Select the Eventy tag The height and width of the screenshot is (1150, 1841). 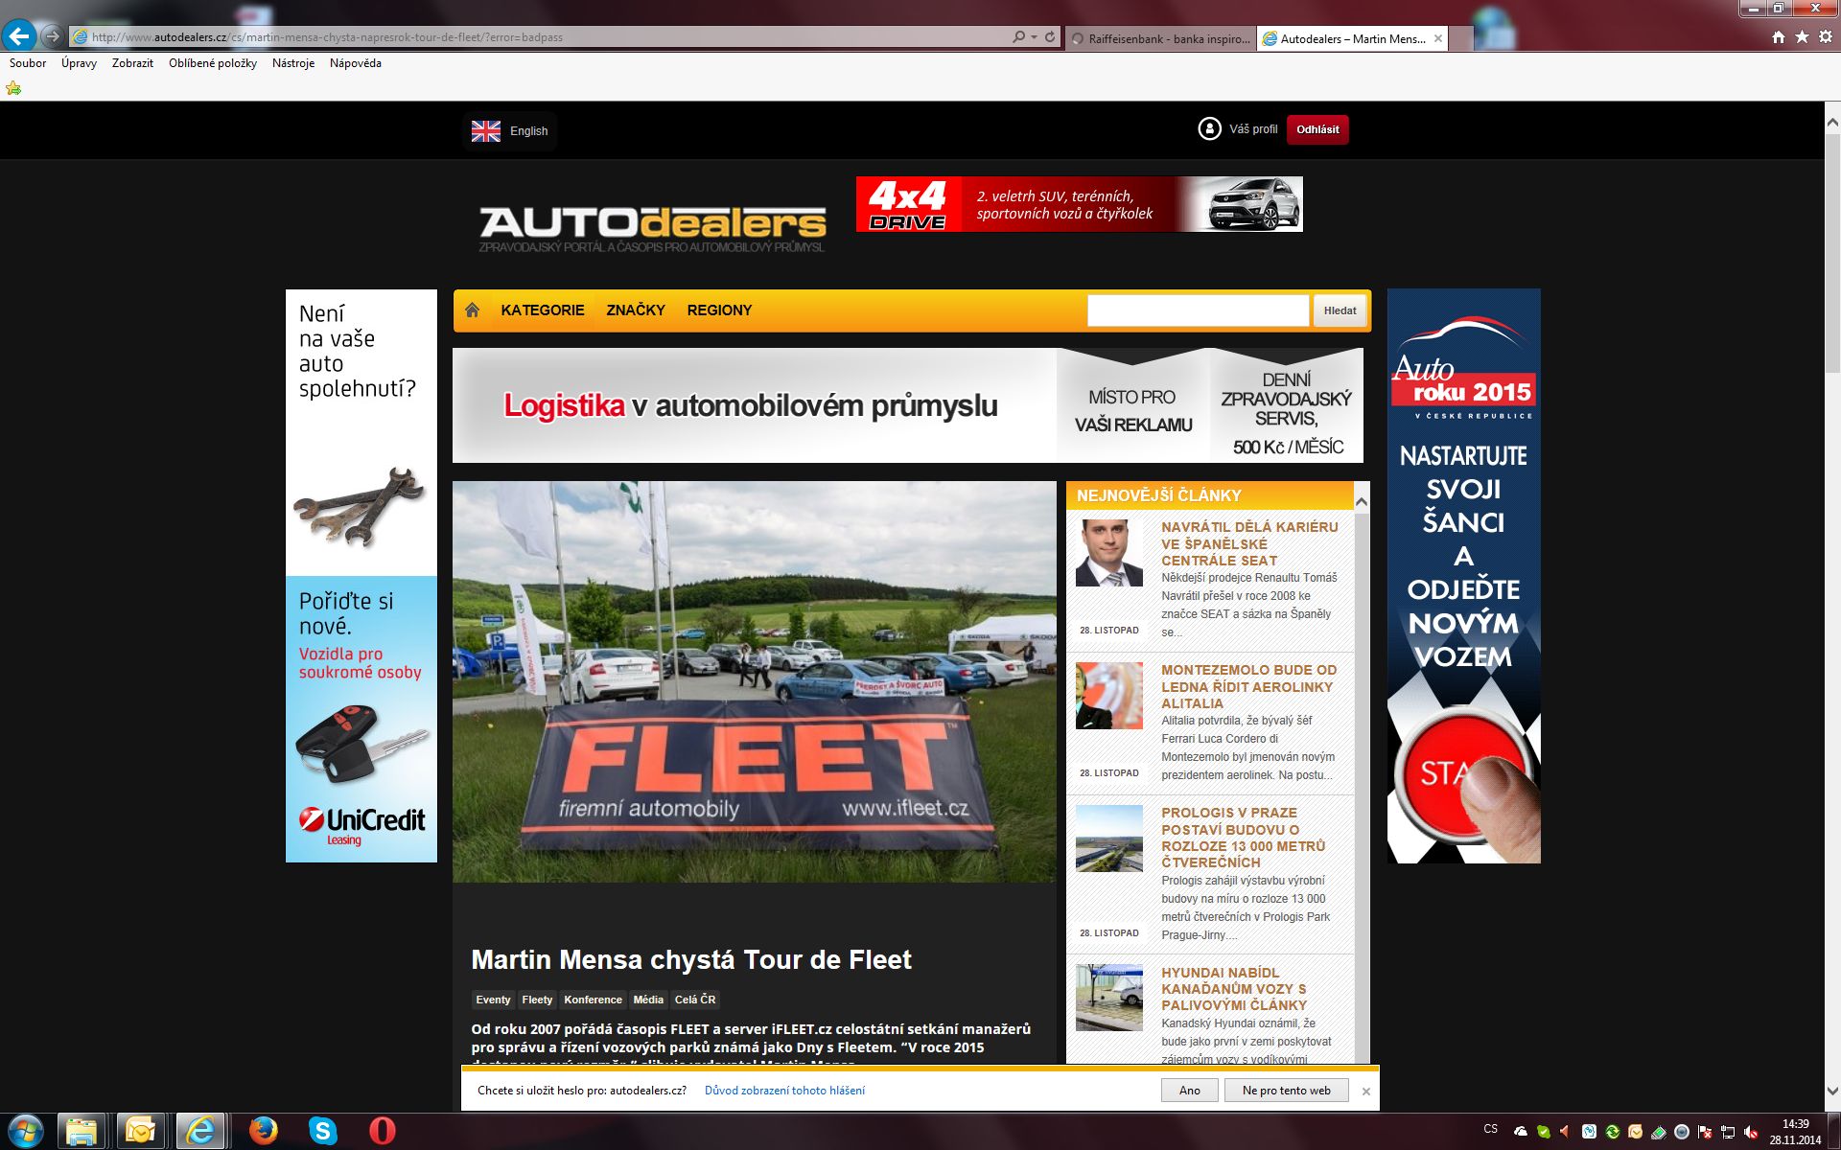click(493, 1000)
